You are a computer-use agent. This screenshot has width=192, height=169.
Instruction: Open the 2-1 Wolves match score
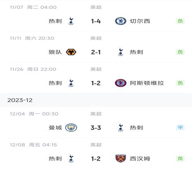coord(96,52)
